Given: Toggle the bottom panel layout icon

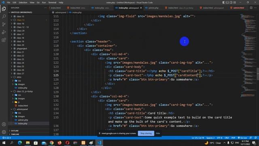Looking at the screenshot, I should pos(227,2).
